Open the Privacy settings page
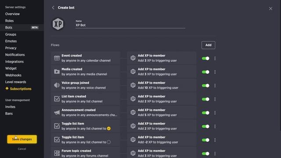Image resolution: width=281 pixels, height=158 pixels. coord(11,48)
